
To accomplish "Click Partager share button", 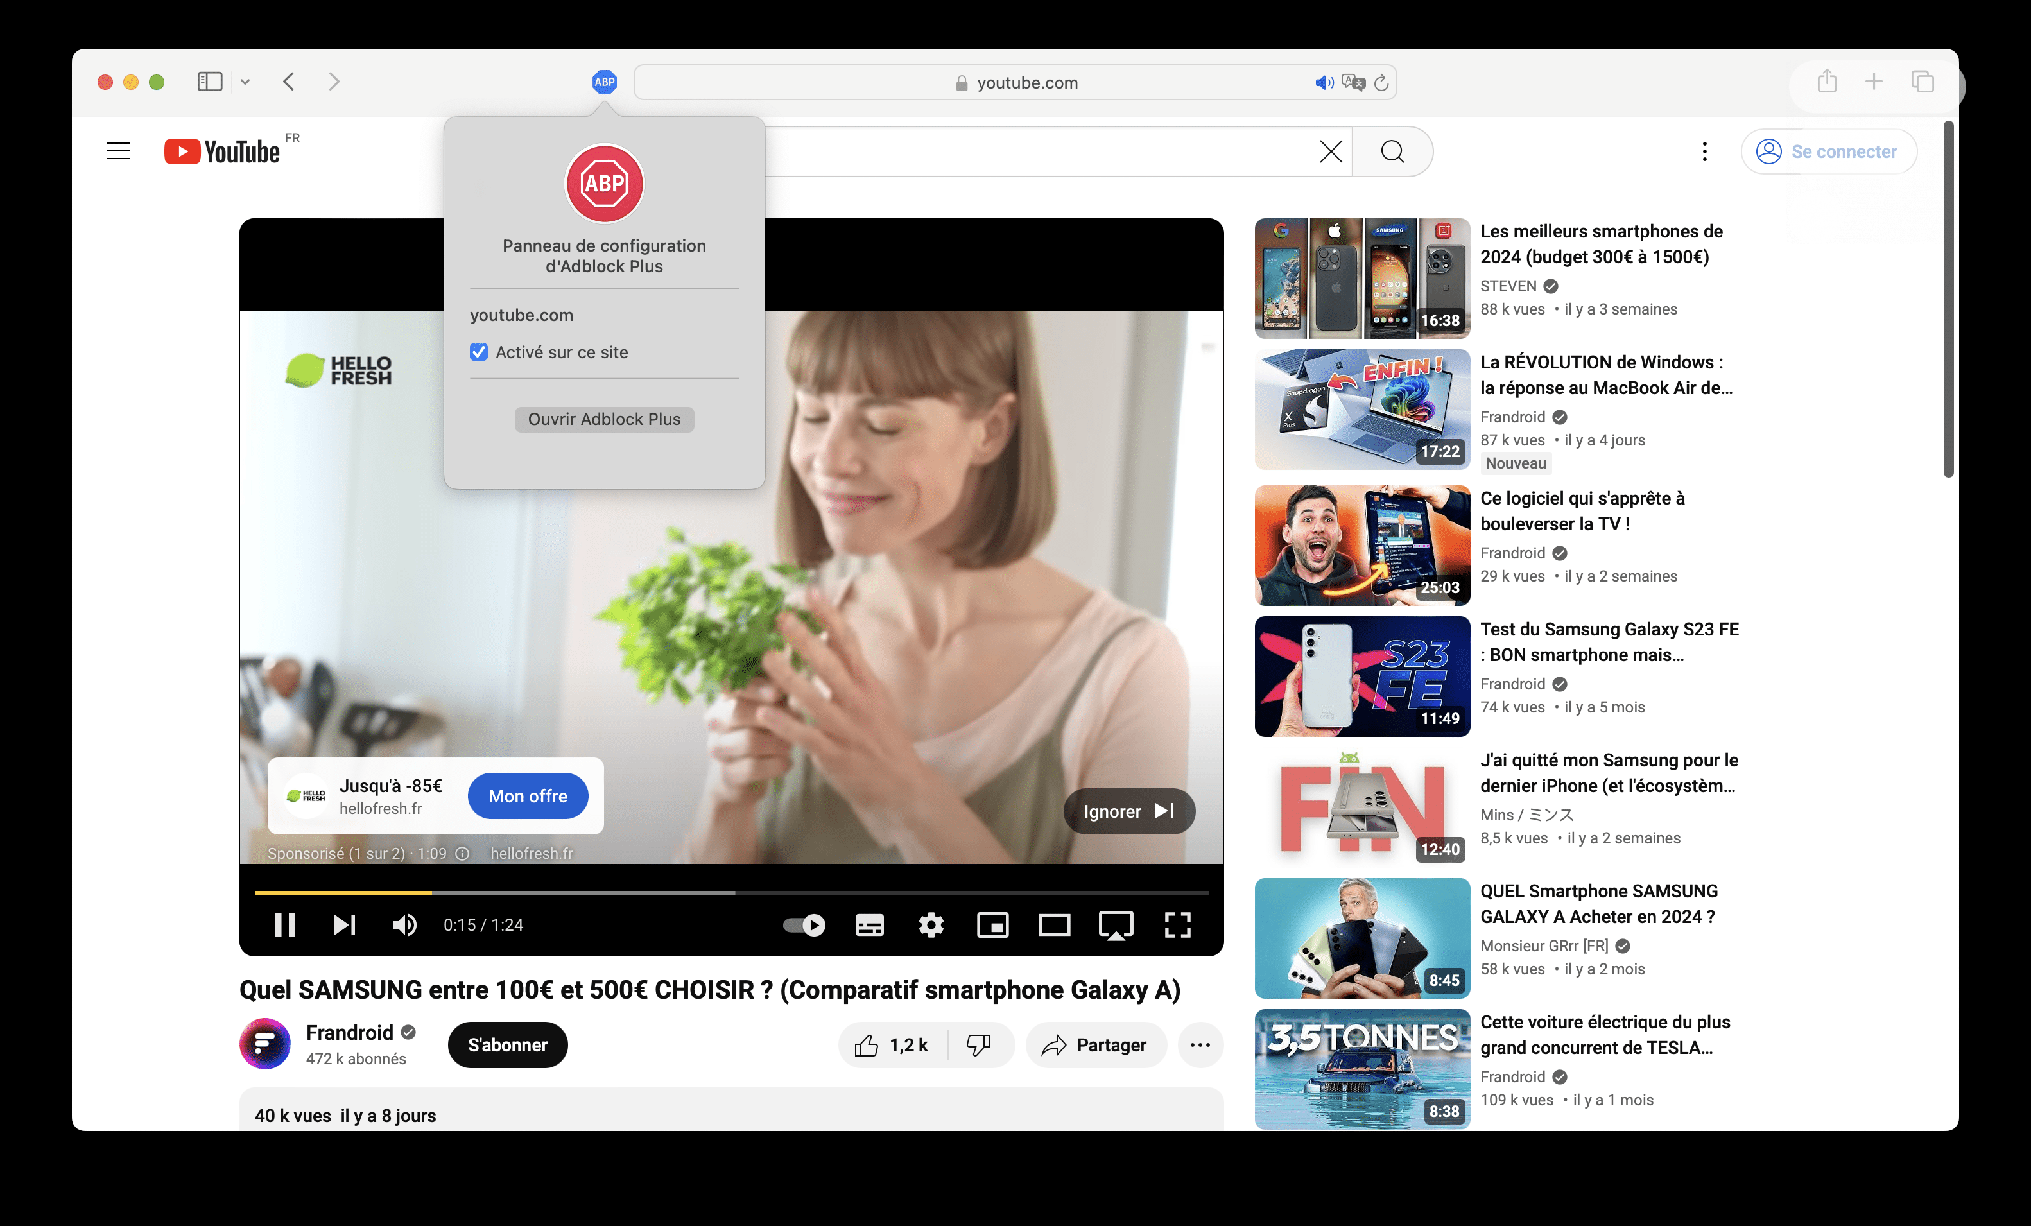I will (x=1096, y=1044).
